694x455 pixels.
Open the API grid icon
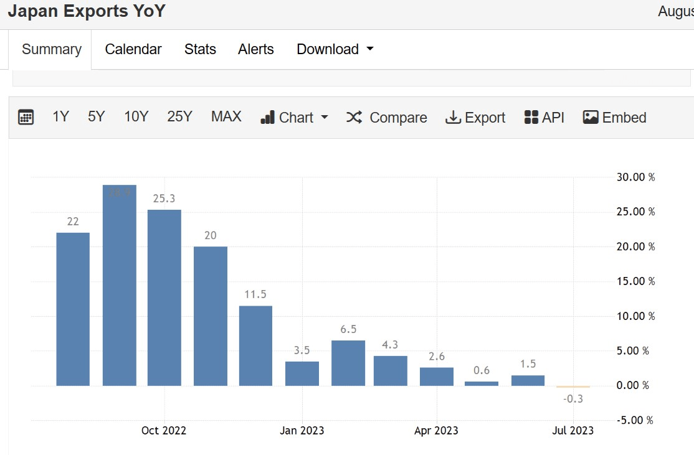531,116
